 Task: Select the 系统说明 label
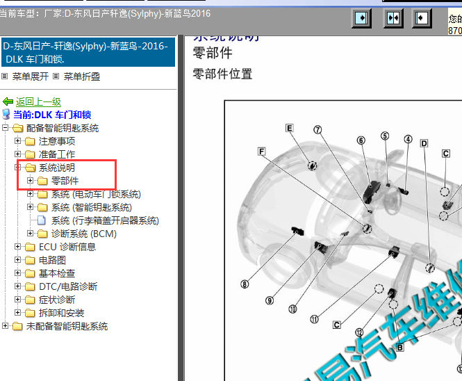tap(57, 168)
